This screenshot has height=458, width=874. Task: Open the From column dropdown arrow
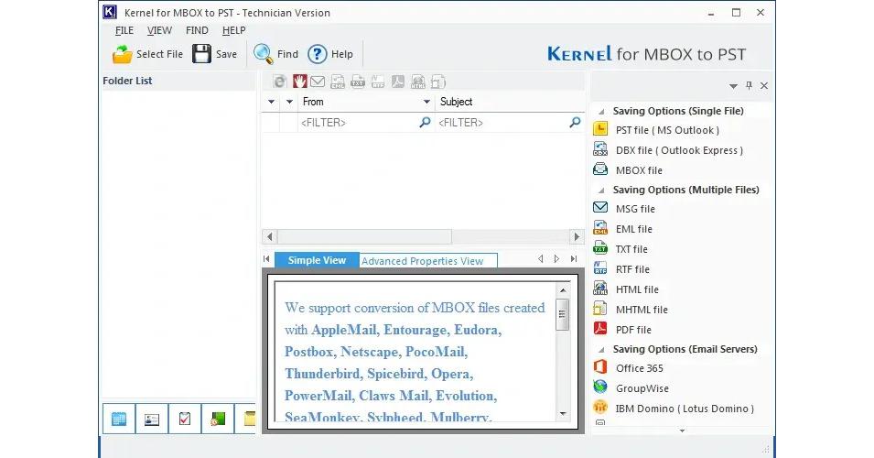pyautogui.click(x=426, y=102)
